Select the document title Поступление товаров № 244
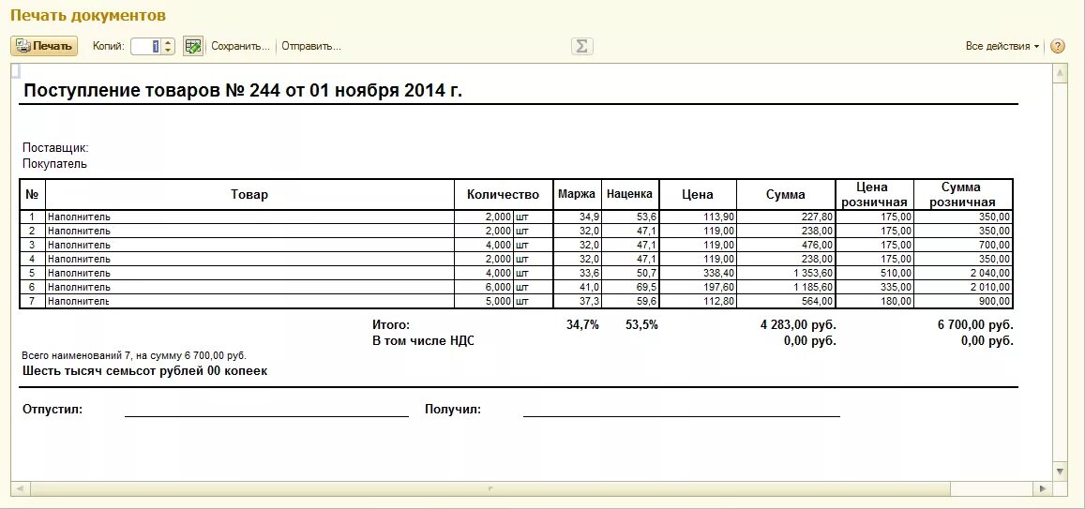 (243, 91)
